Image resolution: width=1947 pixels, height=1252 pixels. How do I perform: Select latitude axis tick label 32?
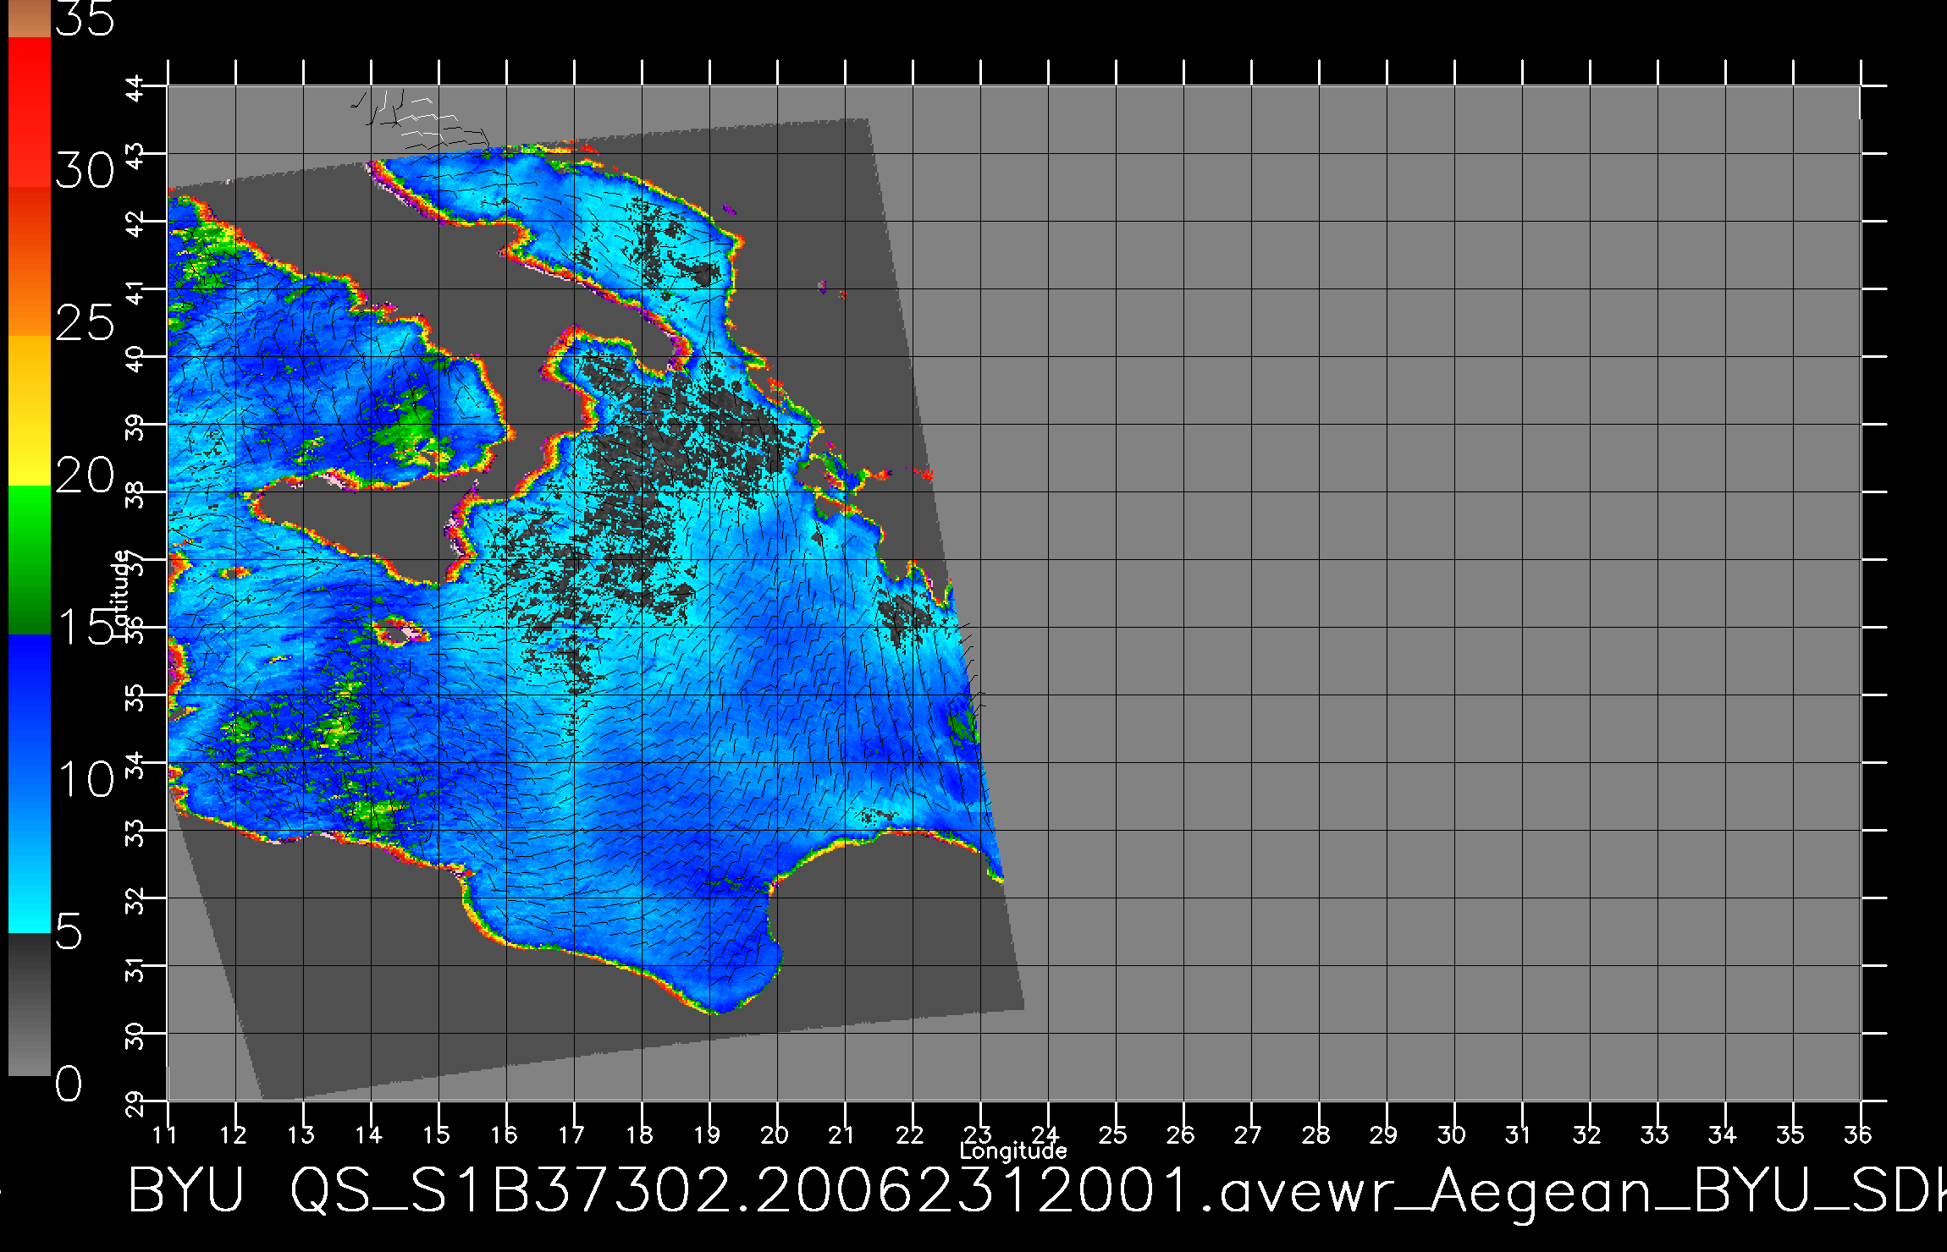pyautogui.click(x=136, y=901)
